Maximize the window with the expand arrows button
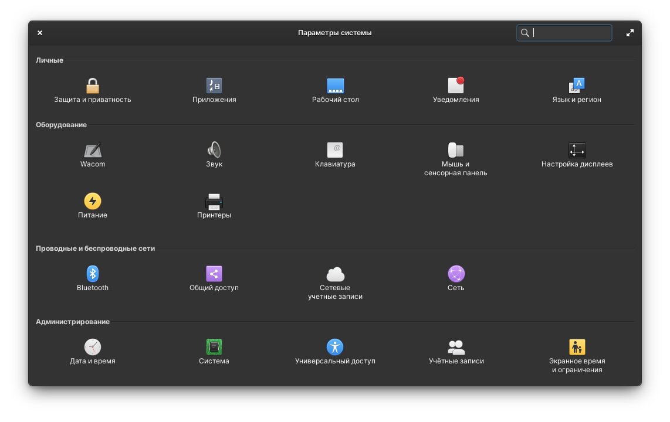 630,33
